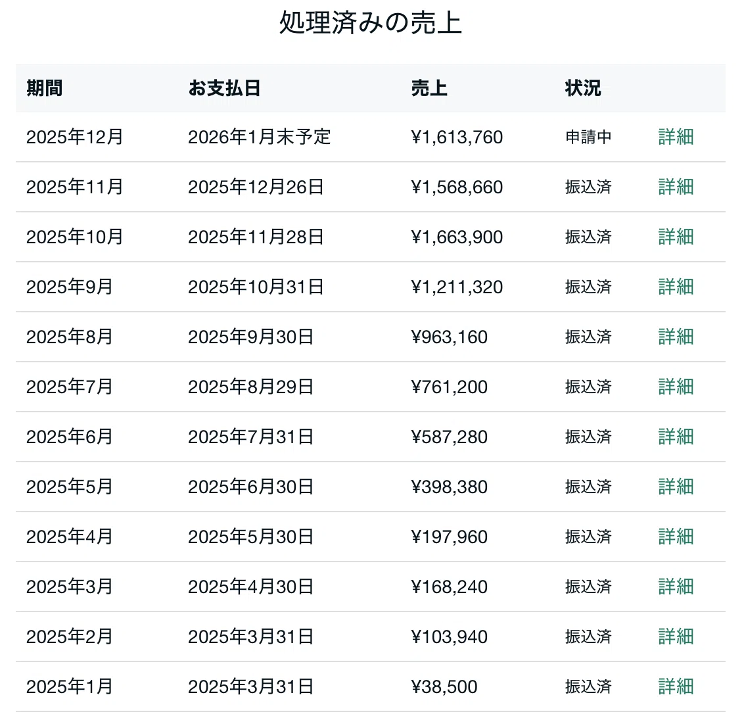Select the ¥1,613,760 sales amount
This screenshot has width=744, height=718.
click(x=457, y=137)
